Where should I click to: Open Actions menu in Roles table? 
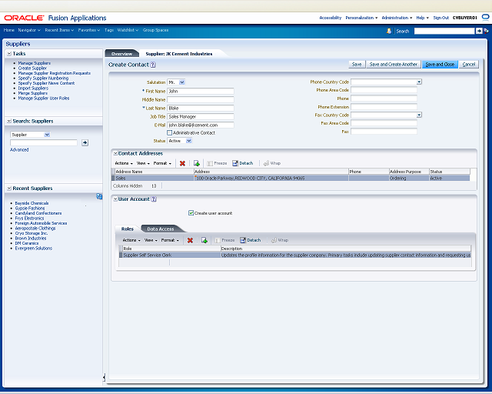coord(131,240)
